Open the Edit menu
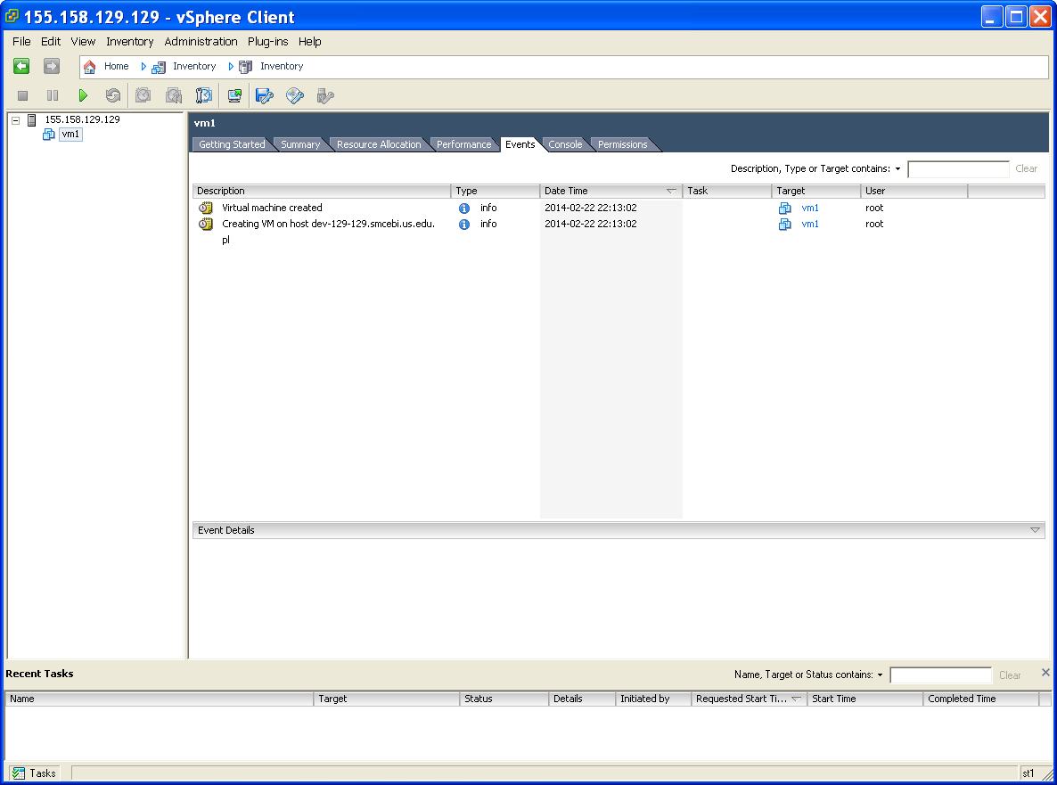 51,42
